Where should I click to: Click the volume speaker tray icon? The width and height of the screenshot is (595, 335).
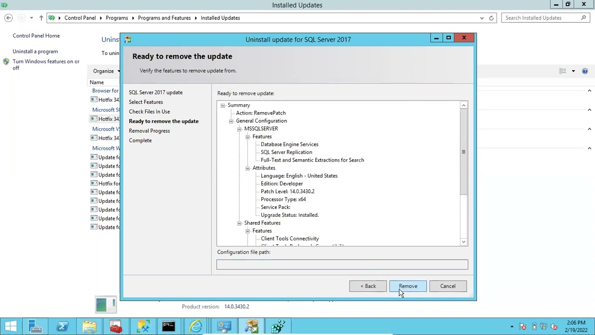(x=554, y=327)
